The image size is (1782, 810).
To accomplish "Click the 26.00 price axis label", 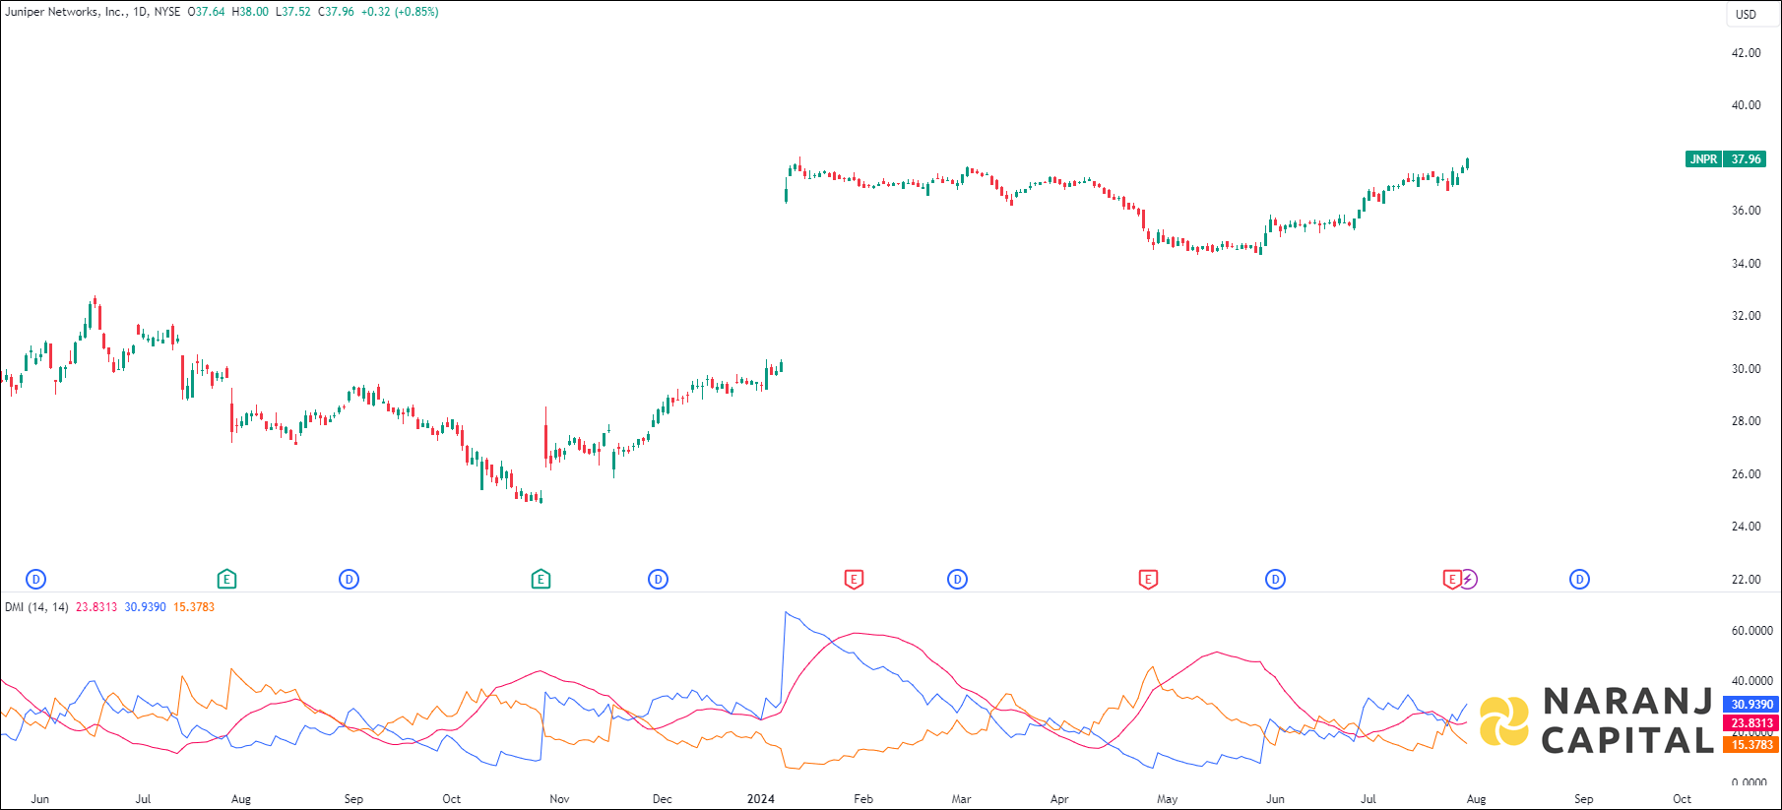I will pyautogui.click(x=1747, y=474).
